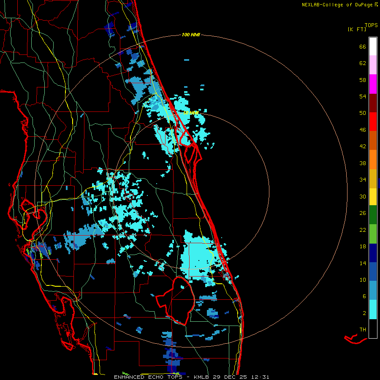Click the '29 DEC 25' date text
Screen dimensions: 380x380
[x=230, y=377]
